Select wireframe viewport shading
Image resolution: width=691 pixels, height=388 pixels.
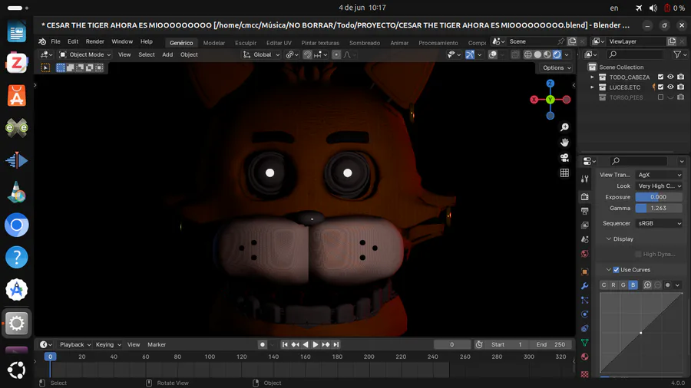click(x=528, y=54)
